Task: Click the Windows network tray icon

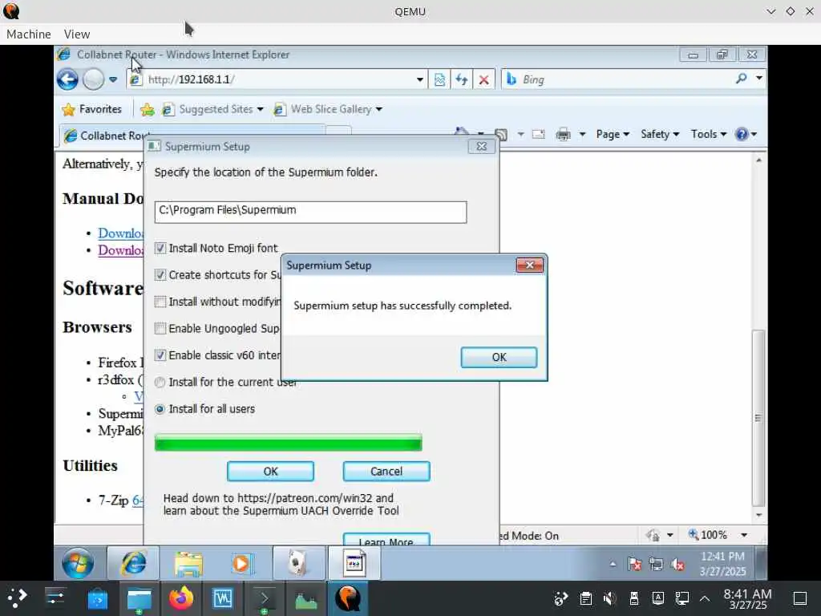Action: click(x=656, y=564)
